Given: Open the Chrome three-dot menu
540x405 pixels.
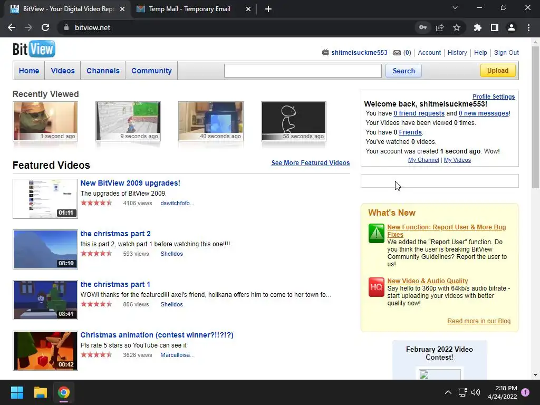Looking at the screenshot, I should (x=528, y=27).
